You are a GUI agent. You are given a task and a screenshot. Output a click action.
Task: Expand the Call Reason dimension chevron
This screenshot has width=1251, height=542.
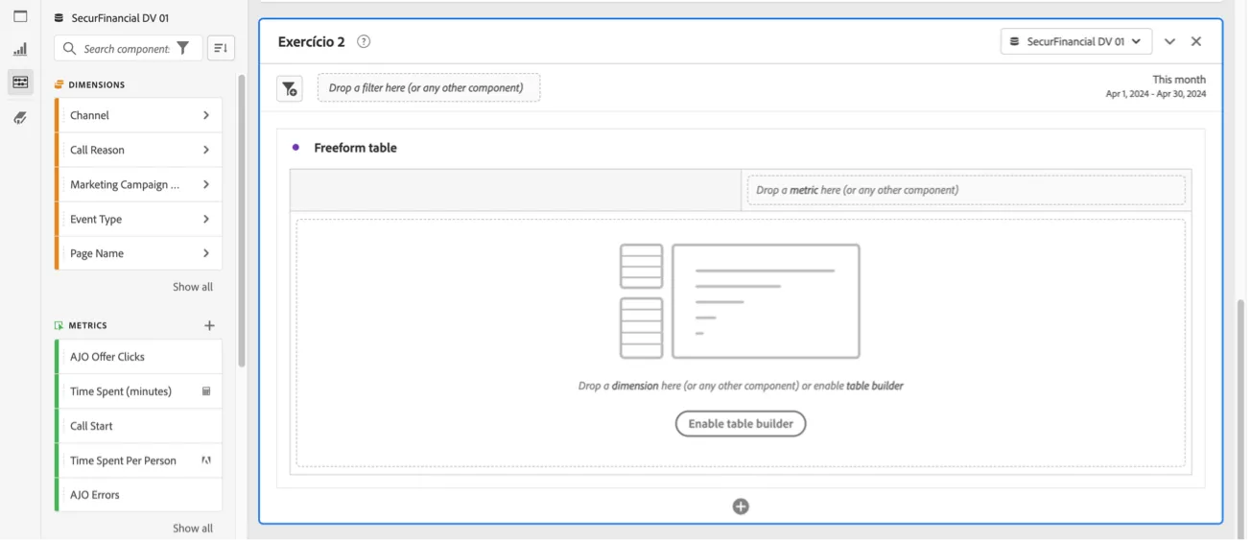(x=206, y=150)
